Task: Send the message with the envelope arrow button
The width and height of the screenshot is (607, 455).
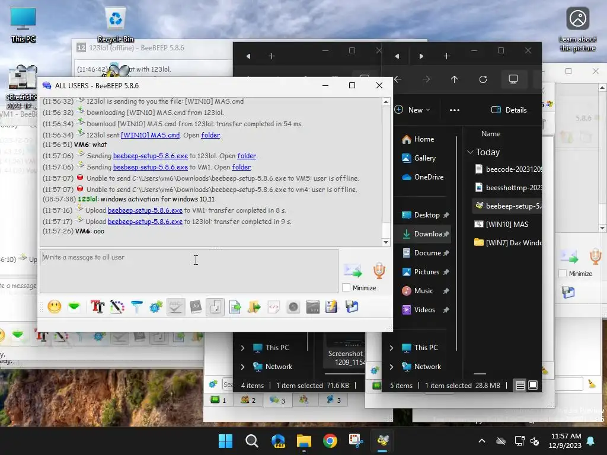Action: (353, 270)
